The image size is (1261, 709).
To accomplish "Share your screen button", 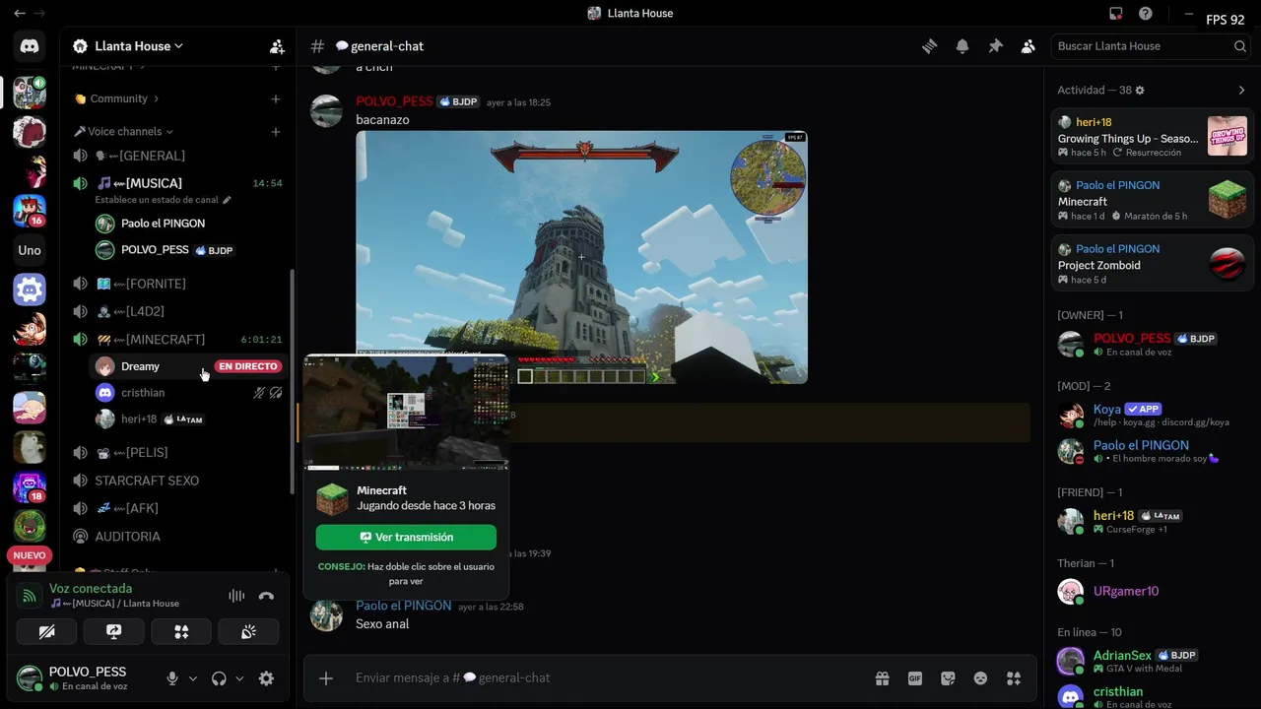I will tap(113, 632).
